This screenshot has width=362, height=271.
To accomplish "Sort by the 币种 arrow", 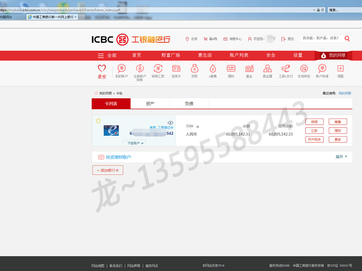I will tap(198, 126).
